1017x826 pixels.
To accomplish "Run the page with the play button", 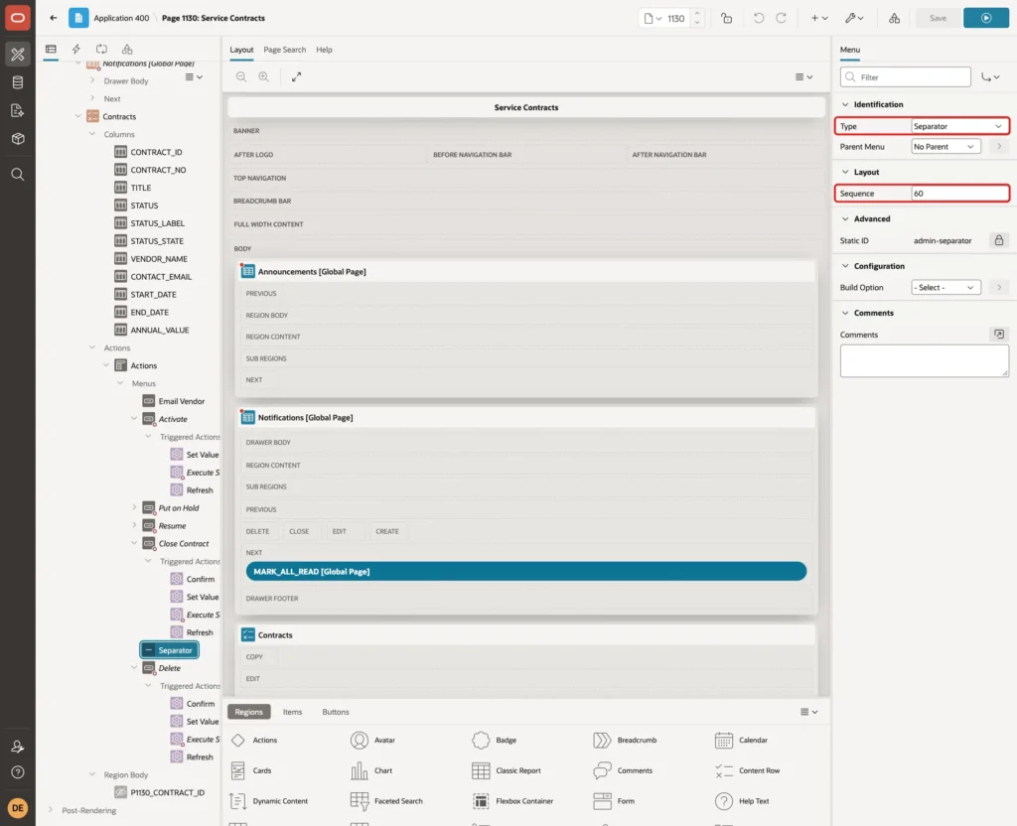I will (x=986, y=18).
